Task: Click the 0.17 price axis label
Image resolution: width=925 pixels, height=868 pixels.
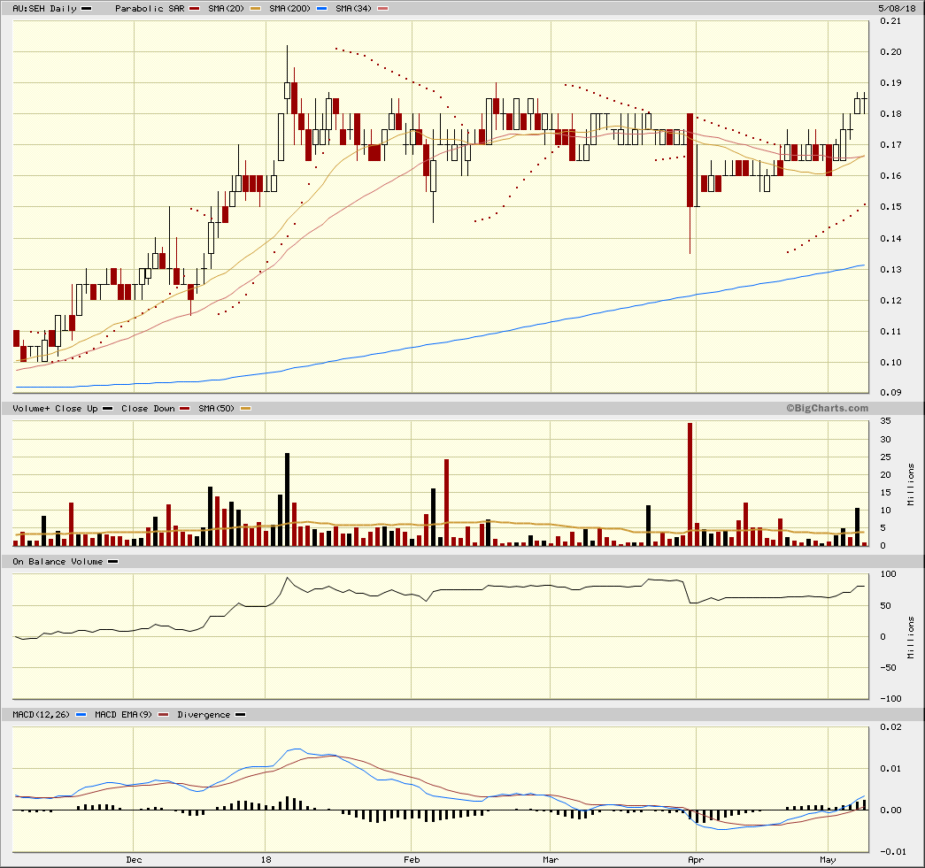Action: 890,144
